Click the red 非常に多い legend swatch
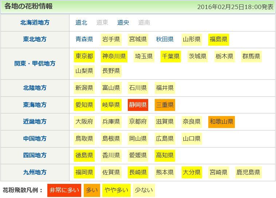The image size is (276, 198). [x=63, y=190]
